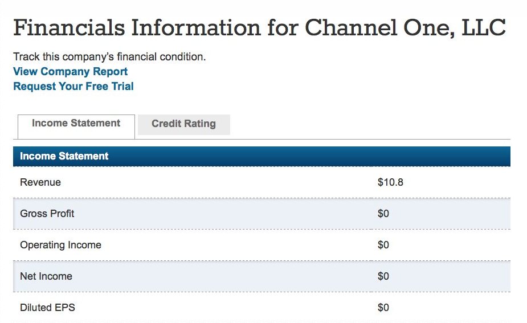Select the Operating Income label

pos(60,245)
